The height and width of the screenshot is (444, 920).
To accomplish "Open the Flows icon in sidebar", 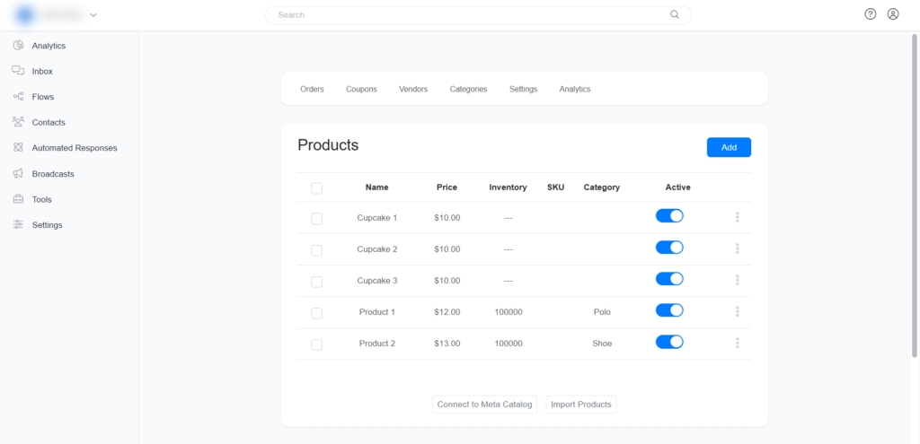I will [x=18, y=97].
